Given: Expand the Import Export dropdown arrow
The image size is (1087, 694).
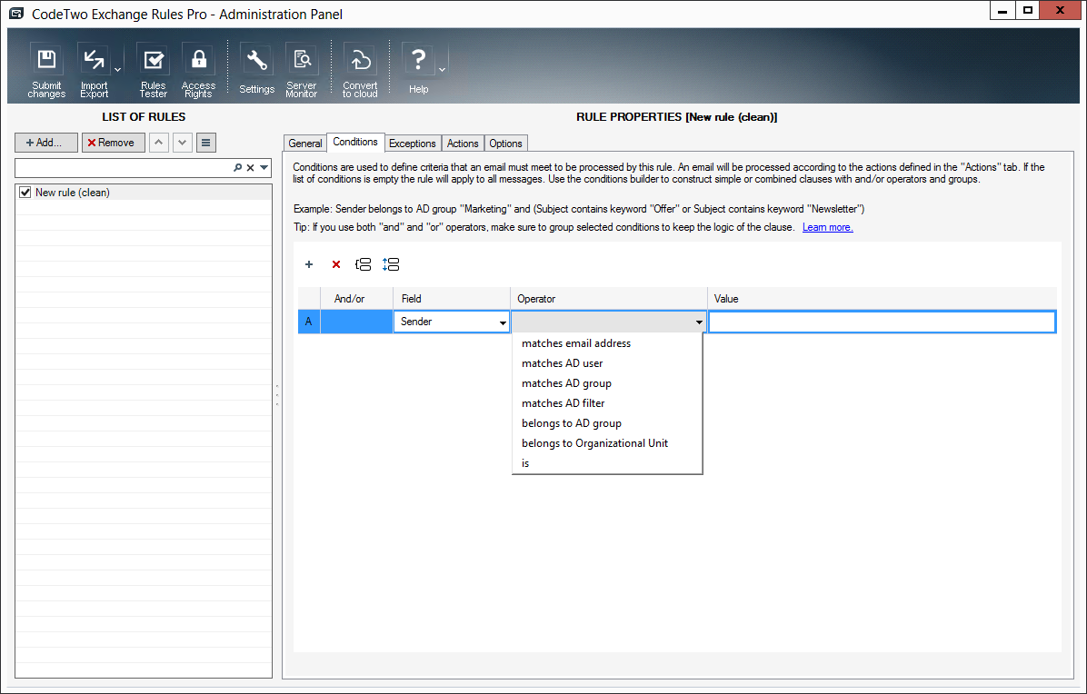Looking at the screenshot, I should coord(118,70).
